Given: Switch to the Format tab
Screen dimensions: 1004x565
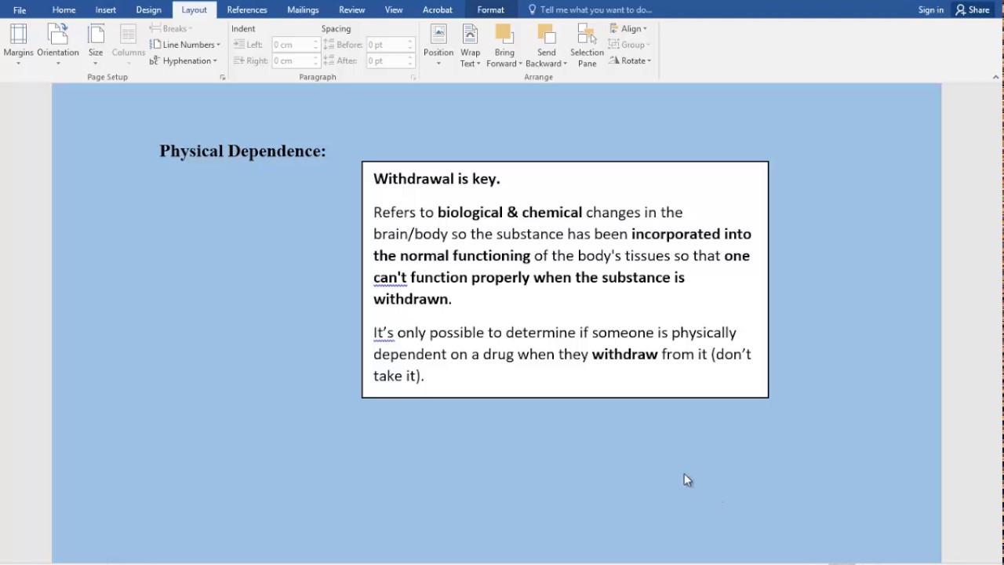Looking at the screenshot, I should click(491, 9).
